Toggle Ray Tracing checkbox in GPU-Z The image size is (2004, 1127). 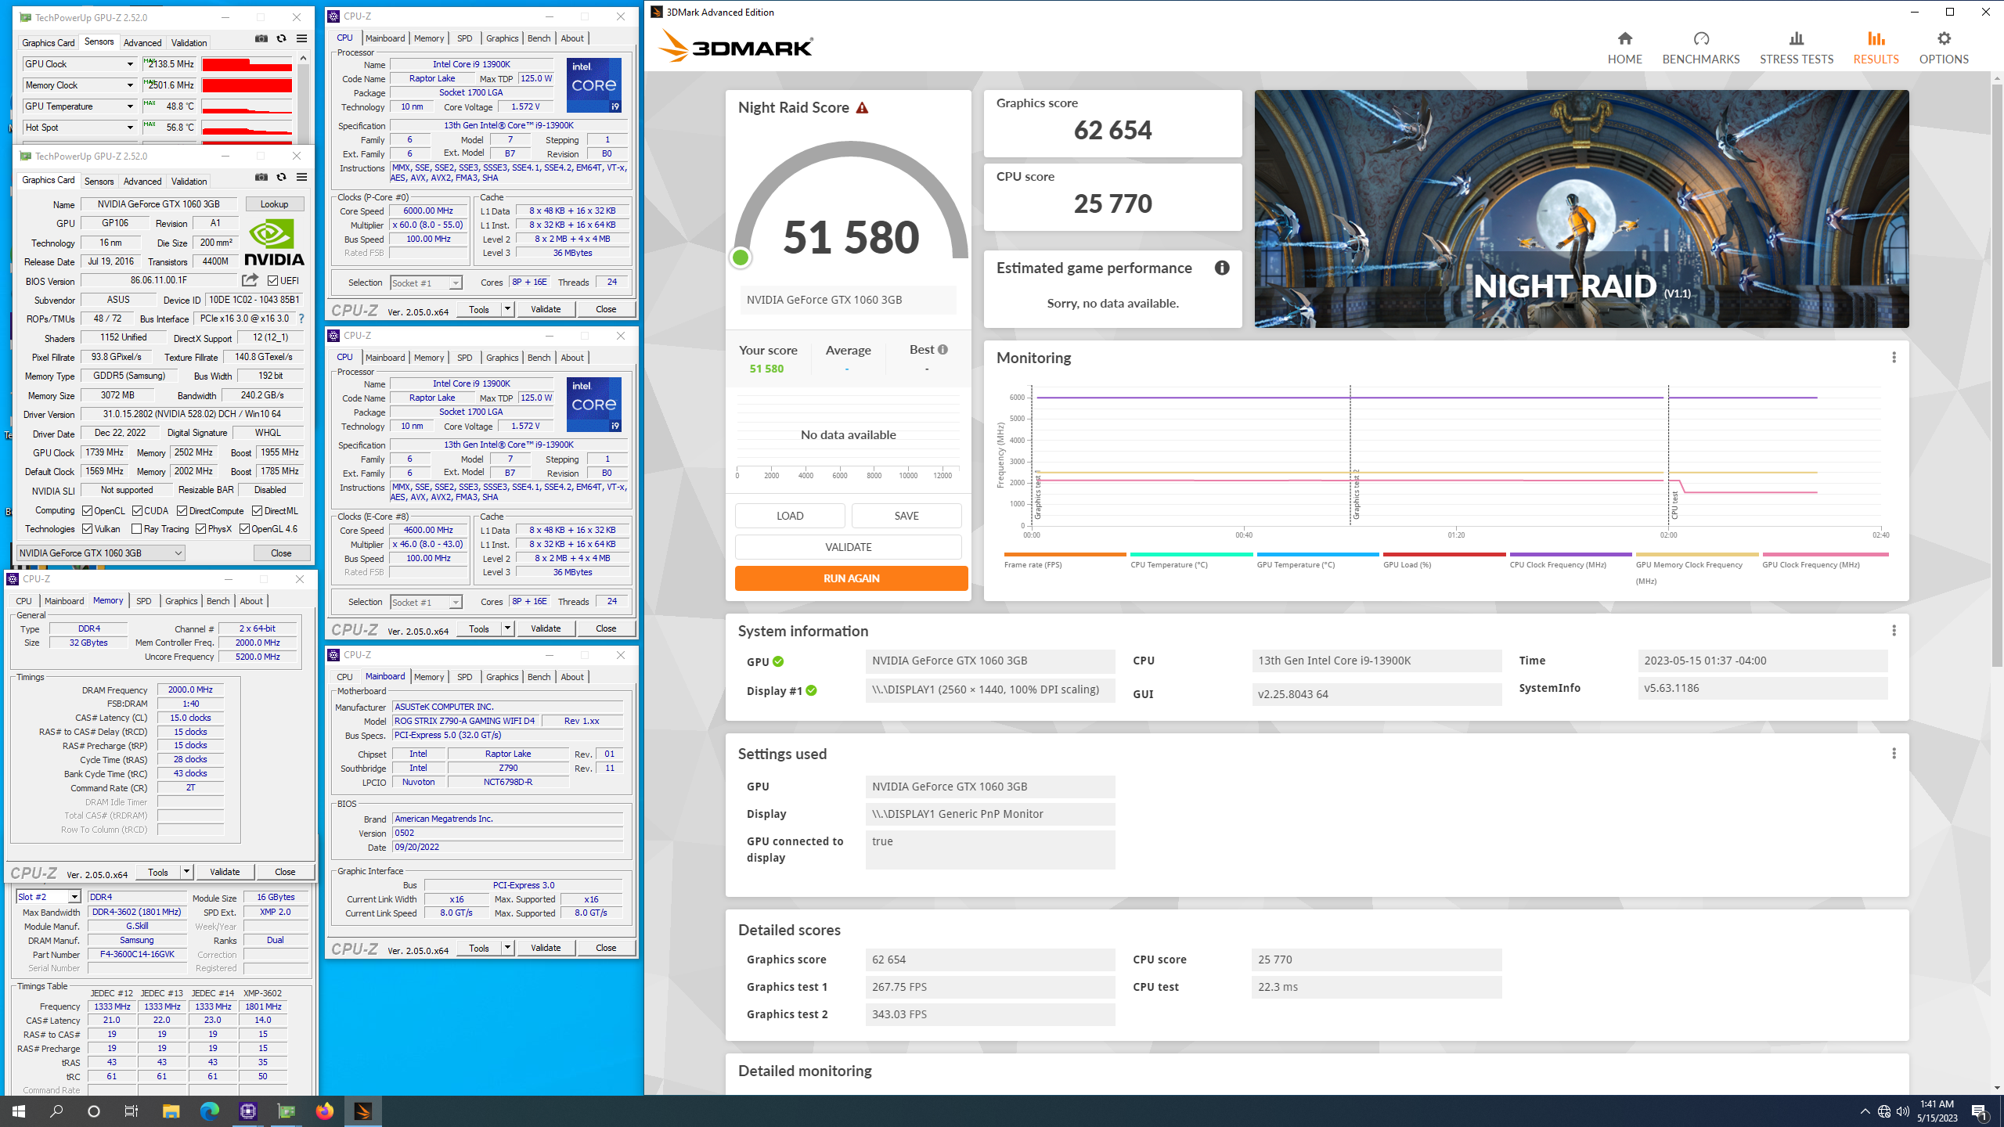tap(136, 529)
